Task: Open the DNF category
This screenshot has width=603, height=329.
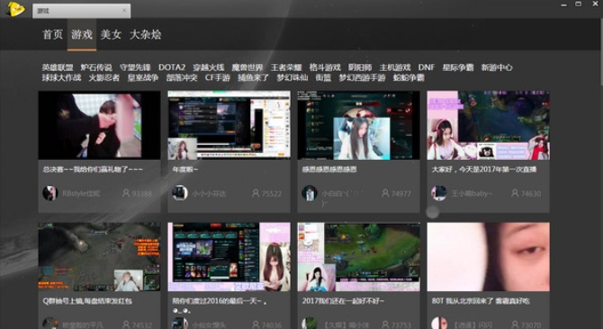Action: pyautogui.click(x=427, y=67)
